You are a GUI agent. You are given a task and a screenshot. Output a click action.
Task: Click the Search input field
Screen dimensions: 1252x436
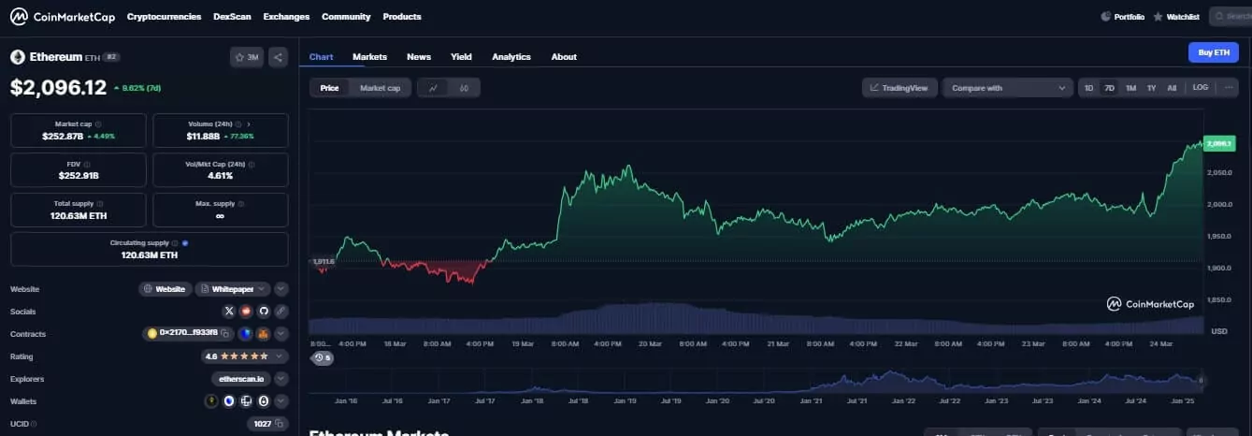click(1230, 17)
